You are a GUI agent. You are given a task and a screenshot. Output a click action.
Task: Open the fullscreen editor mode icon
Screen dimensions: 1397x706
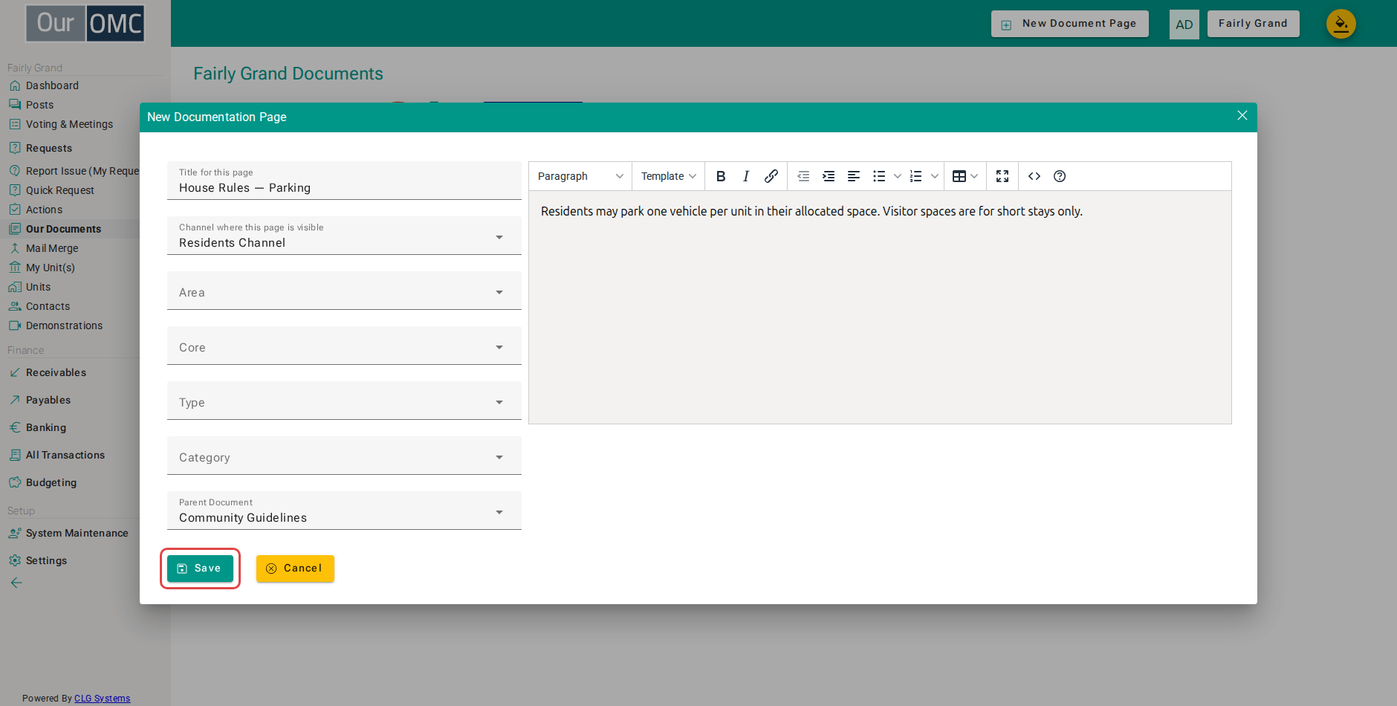(x=1002, y=176)
